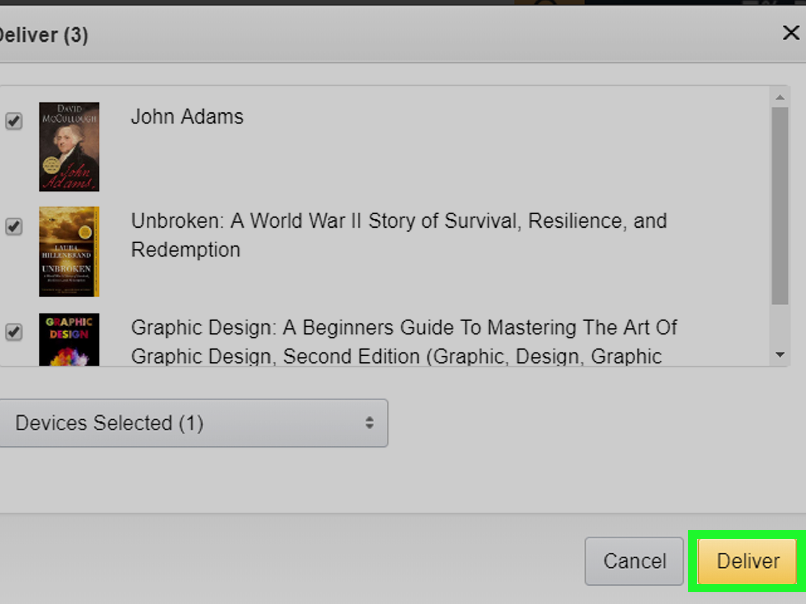Close the Deliver dialog with X icon
806x604 pixels.
point(791,33)
